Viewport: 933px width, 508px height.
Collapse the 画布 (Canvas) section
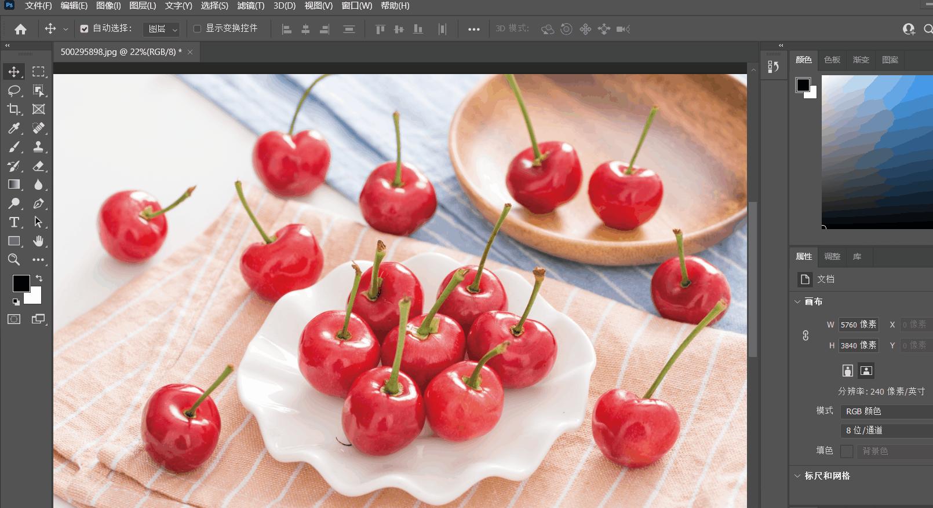(797, 301)
